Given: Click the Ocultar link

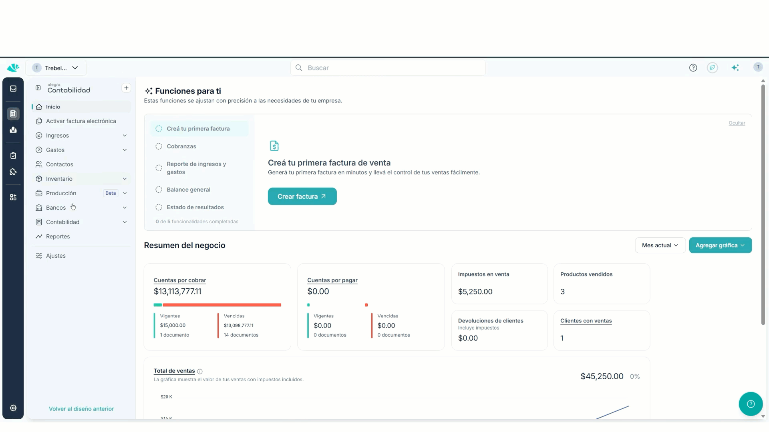Looking at the screenshot, I should [x=737, y=123].
